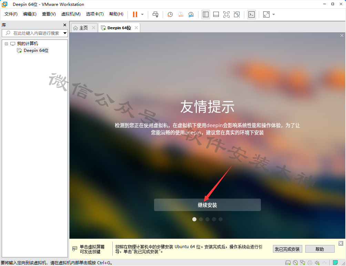Pause the virtual machine with the orange button
The image size is (346, 266).
pos(135,14)
